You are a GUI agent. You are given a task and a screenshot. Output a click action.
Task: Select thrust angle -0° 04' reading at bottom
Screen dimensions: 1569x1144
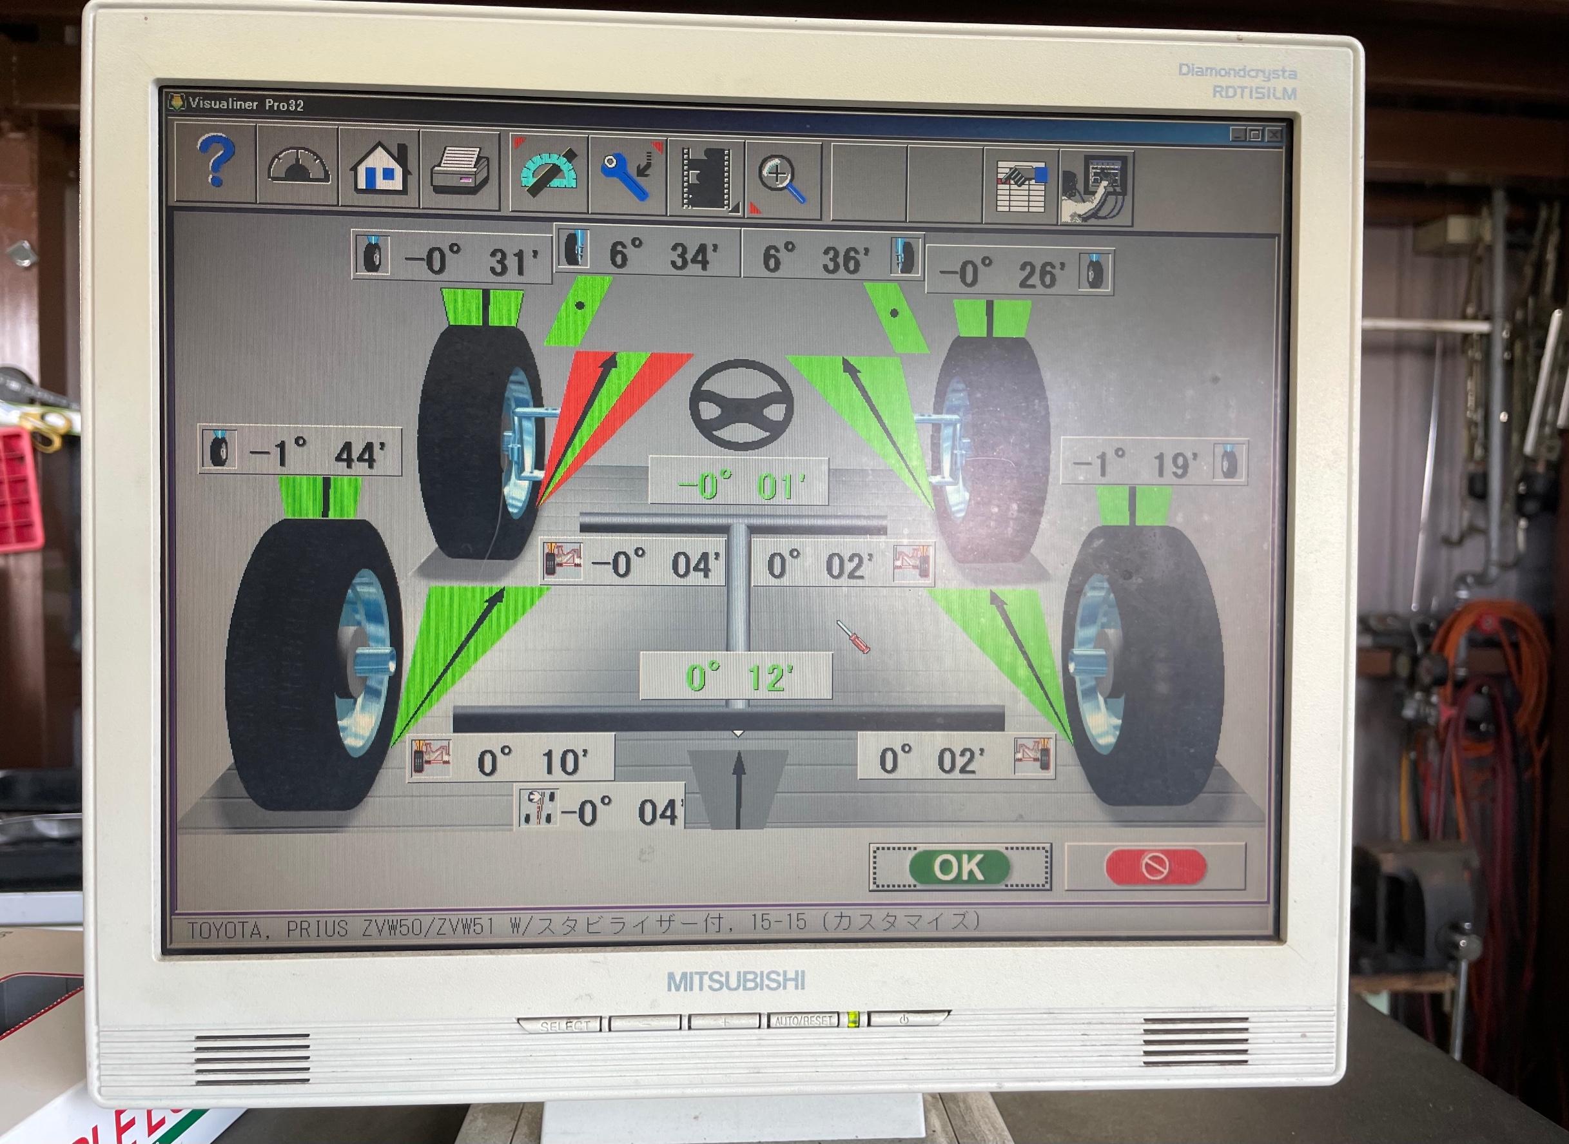601,809
